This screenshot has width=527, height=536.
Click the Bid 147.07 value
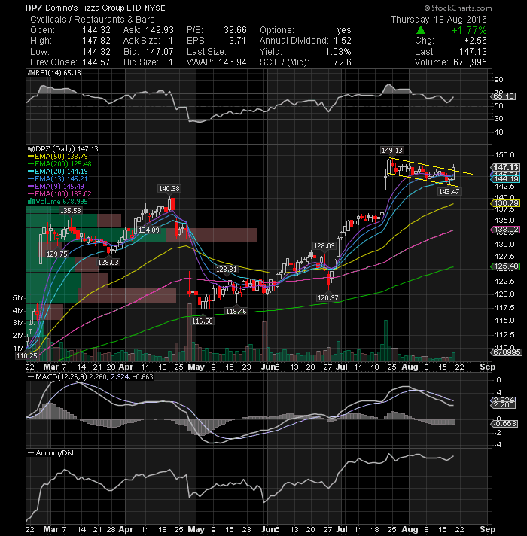[160, 52]
